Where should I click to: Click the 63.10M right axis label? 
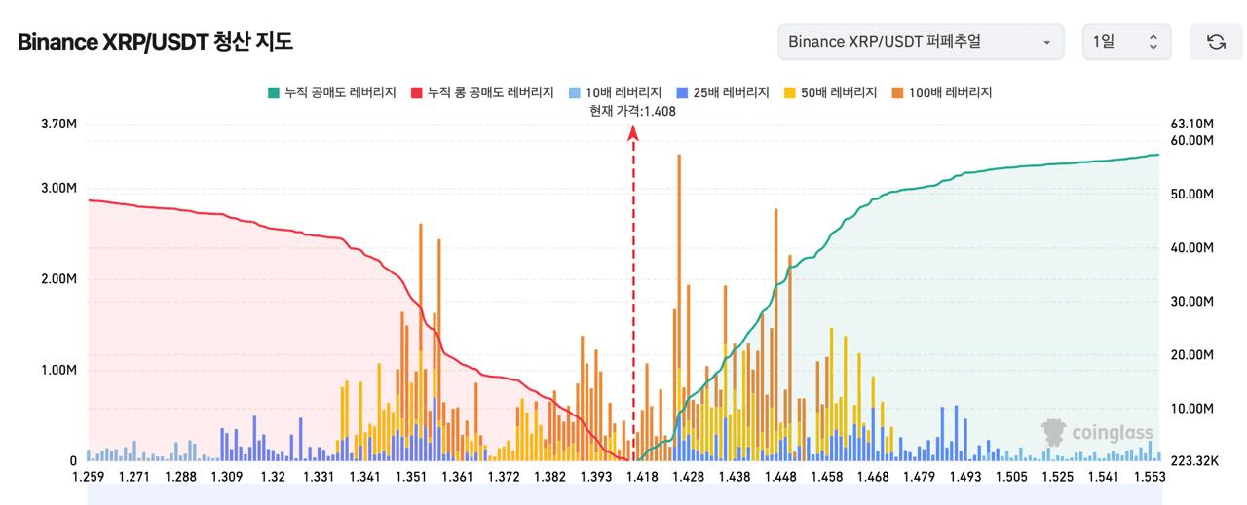pyautogui.click(x=1191, y=124)
